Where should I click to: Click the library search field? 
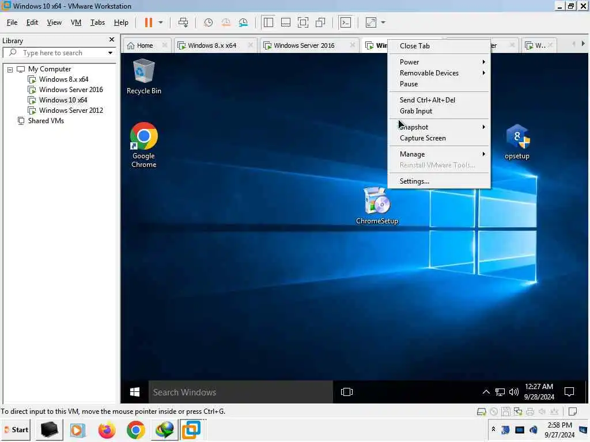pyautogui.click(x=59, y=53)
